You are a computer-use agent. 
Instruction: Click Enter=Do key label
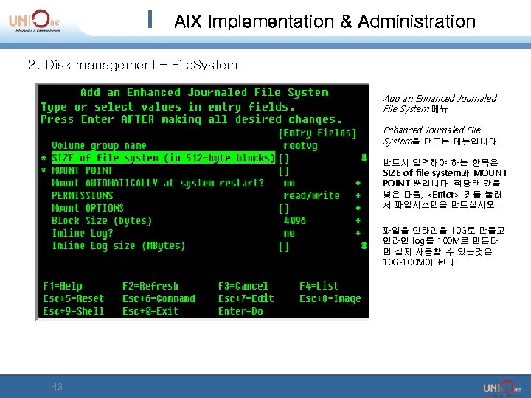coord(240,311)
